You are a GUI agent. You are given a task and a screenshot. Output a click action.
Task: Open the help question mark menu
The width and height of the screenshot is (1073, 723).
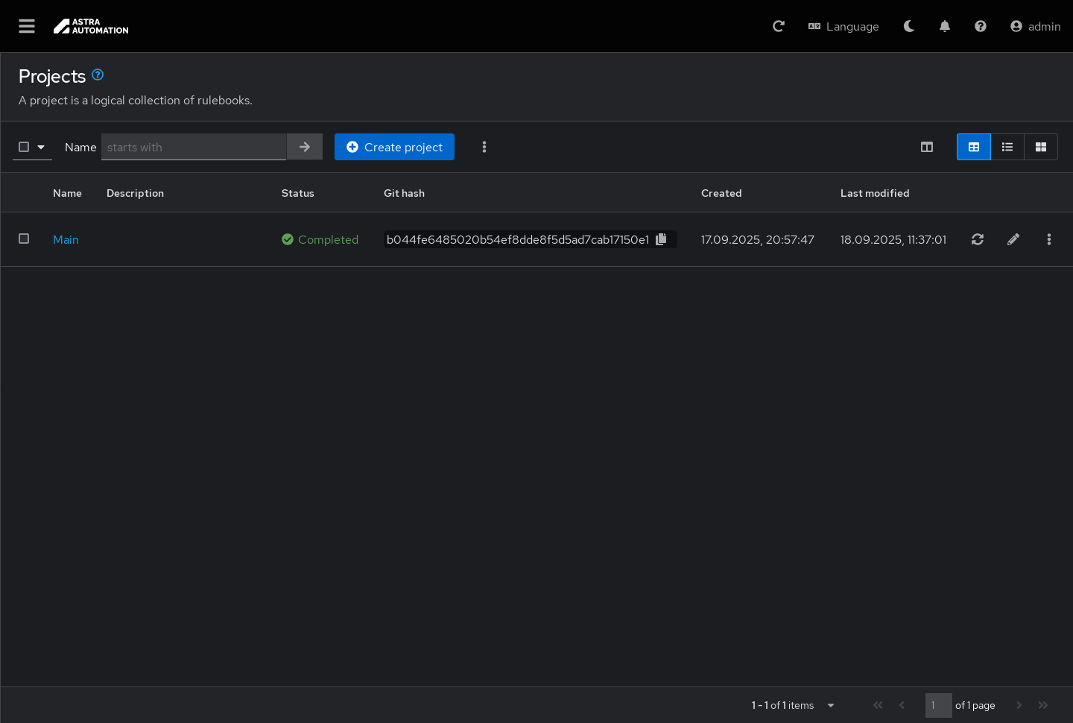coord(981,26)
